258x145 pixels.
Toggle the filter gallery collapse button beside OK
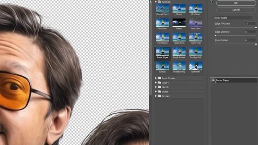[212, 2]
